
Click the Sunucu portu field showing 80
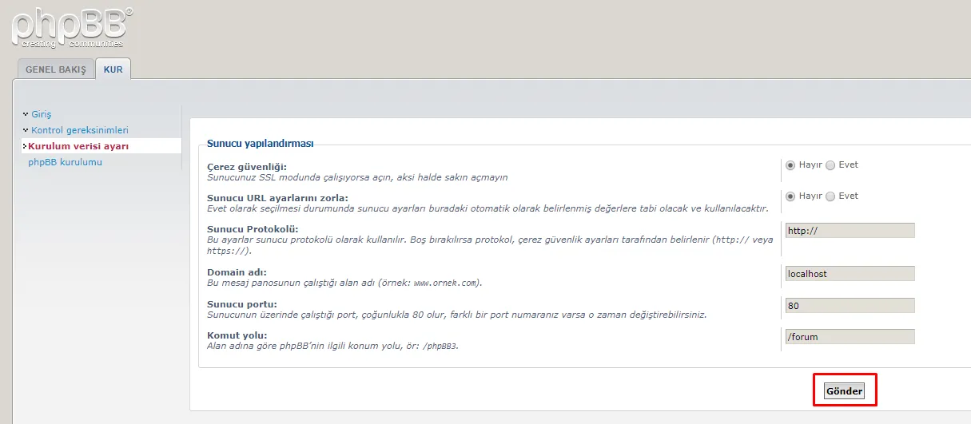click(x=850, y=305)
